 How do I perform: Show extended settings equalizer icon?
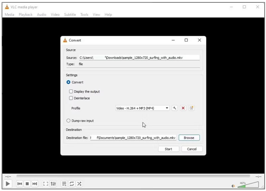click(53, 184)
